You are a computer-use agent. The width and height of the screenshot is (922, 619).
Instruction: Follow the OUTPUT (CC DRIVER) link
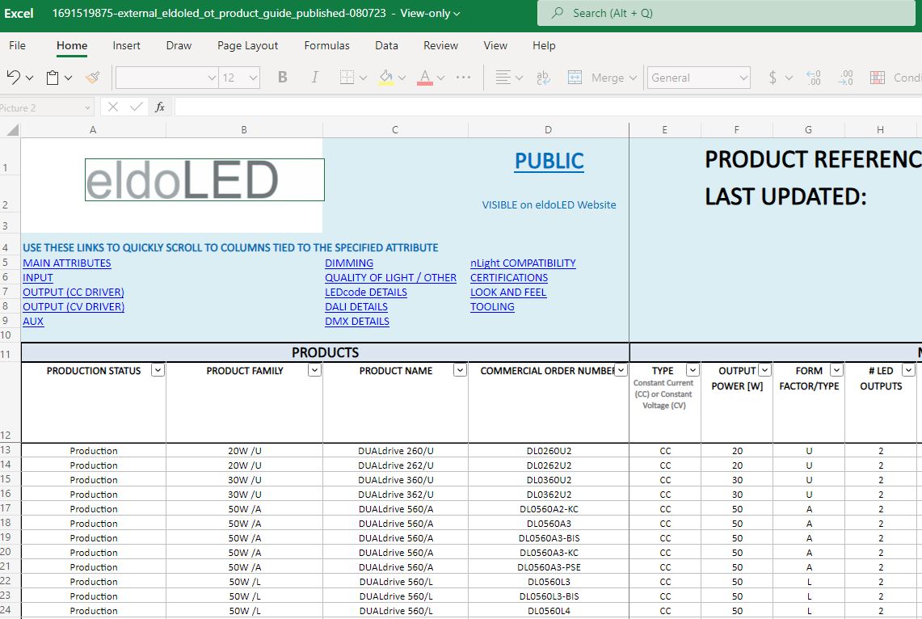click(74, 293)
